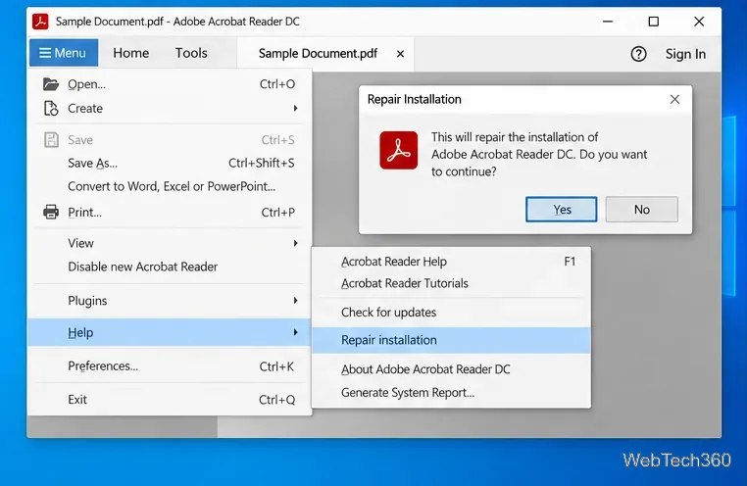Select Generate System Report

click(x=451, y=393)
